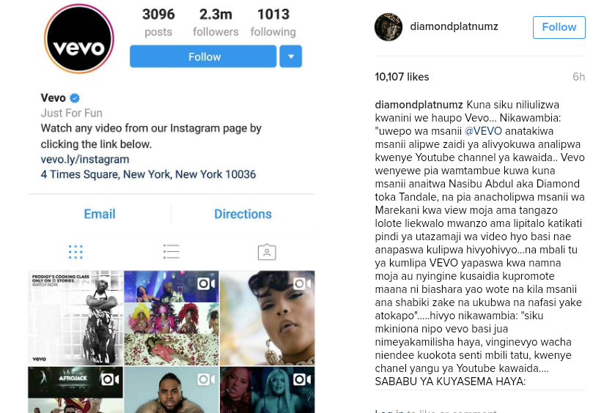Open the carnival dancers video thumbnail
The height and width of the screenshot is (413, 593).
tap(172, 318)
